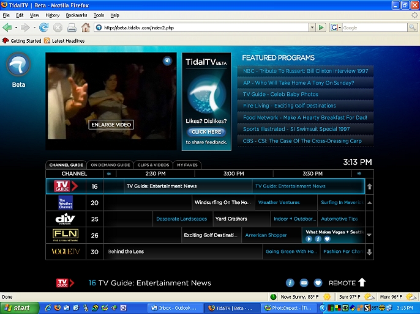Image resolution: width=420 pixels, height=314 pixels.
Task: Select the American Shopper program
Action: (x=272, y=235)
